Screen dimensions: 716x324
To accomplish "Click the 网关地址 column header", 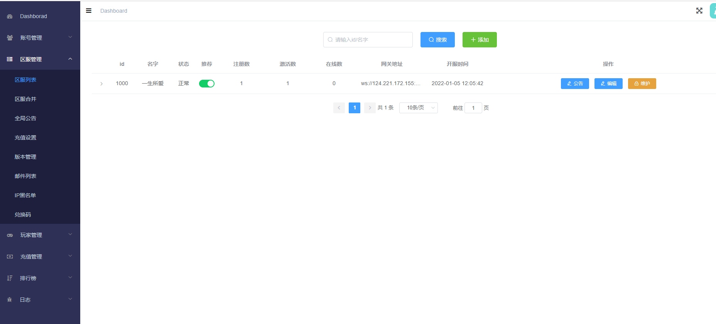I will tap(392, 64).
